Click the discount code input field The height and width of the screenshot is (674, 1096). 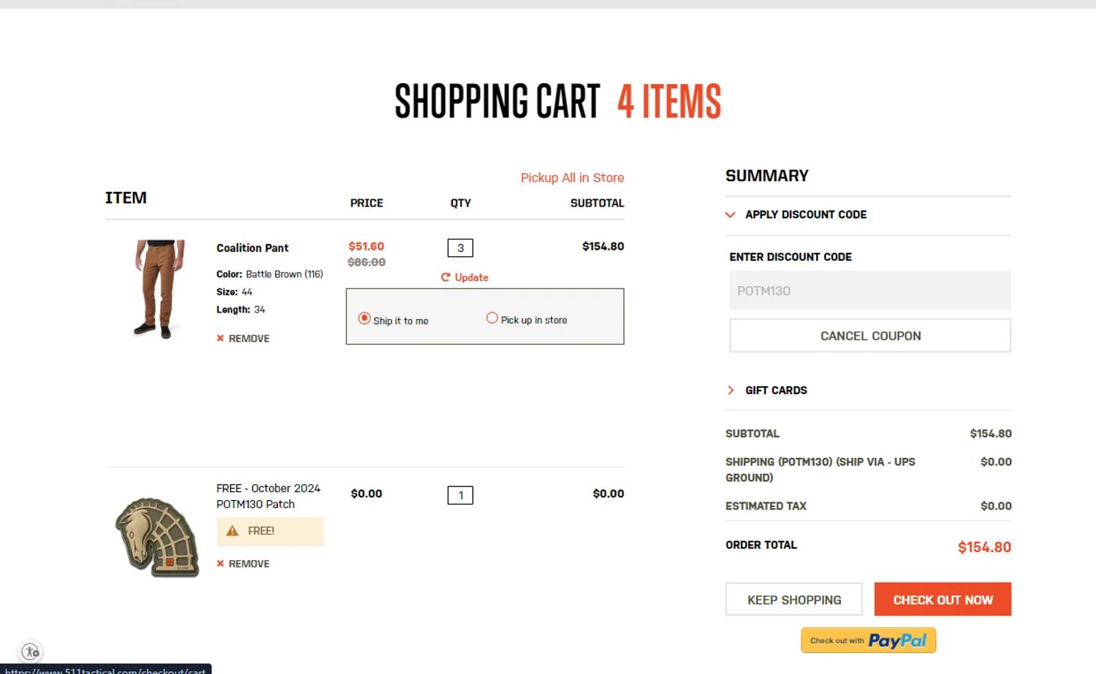[869, 291]
